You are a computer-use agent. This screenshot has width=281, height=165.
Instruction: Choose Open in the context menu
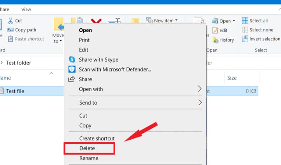(85, 30)
